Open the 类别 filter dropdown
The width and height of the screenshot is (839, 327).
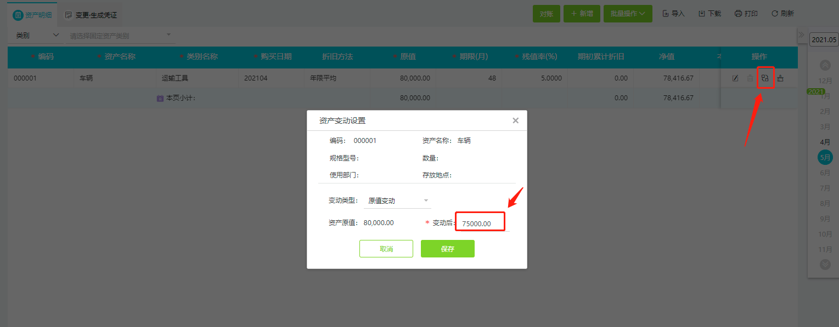point(35,35)
